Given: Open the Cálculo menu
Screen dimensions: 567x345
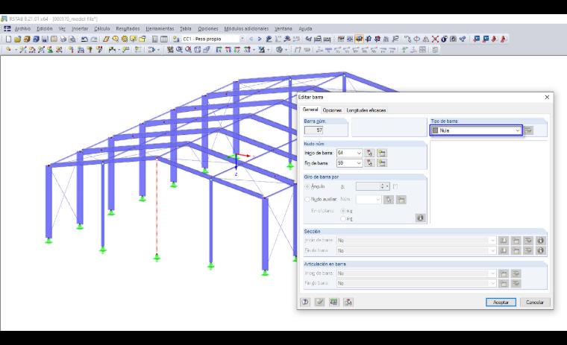Looking at the screenshot, I should [x=102, y=28].
